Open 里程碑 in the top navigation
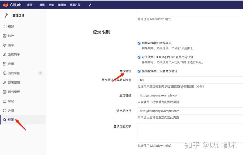Screen dimensions: 243x155 [62, 5]
